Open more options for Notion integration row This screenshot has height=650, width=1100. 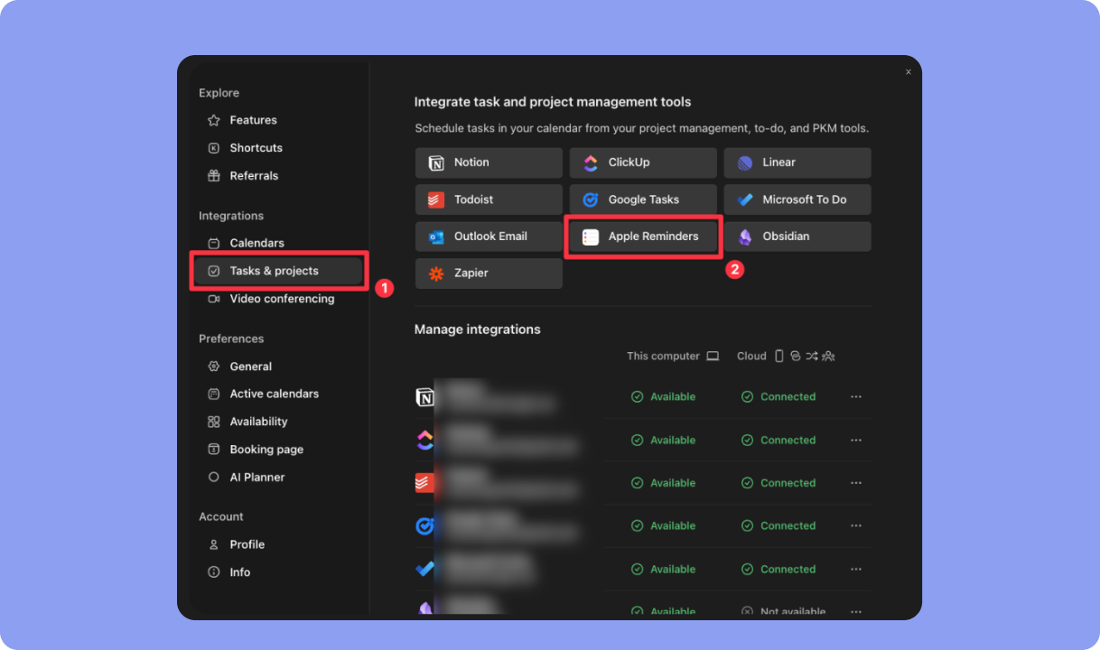point(856,396)
